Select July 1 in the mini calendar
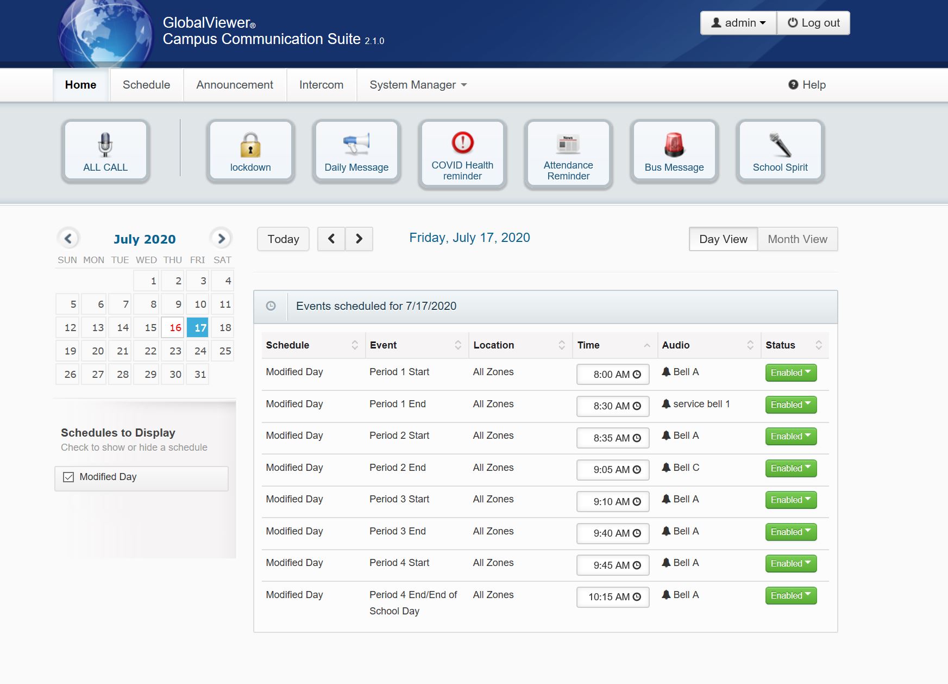 [147, 281]
